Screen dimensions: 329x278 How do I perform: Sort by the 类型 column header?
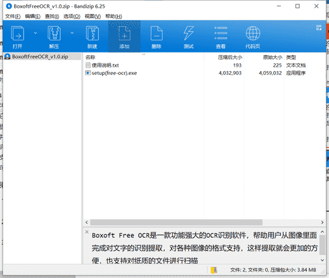291,57
